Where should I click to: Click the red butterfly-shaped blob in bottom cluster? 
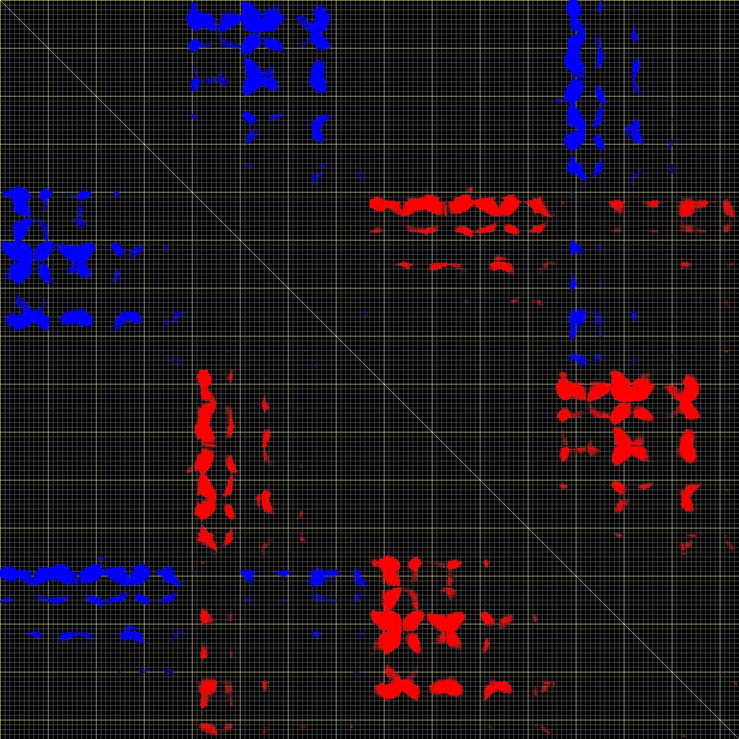[446, 629]
